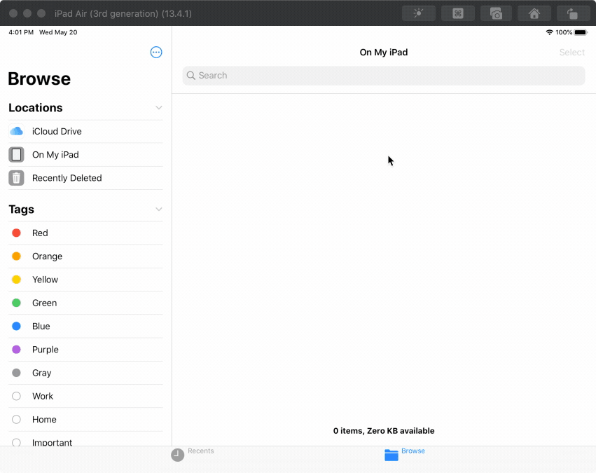Click the search magnifying glass icon
The width and height of the screenshot is (596, 473).
191,75
